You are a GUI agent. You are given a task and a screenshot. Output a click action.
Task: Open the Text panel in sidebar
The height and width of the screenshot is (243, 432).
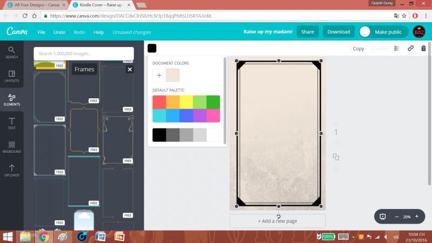point(11,124)
